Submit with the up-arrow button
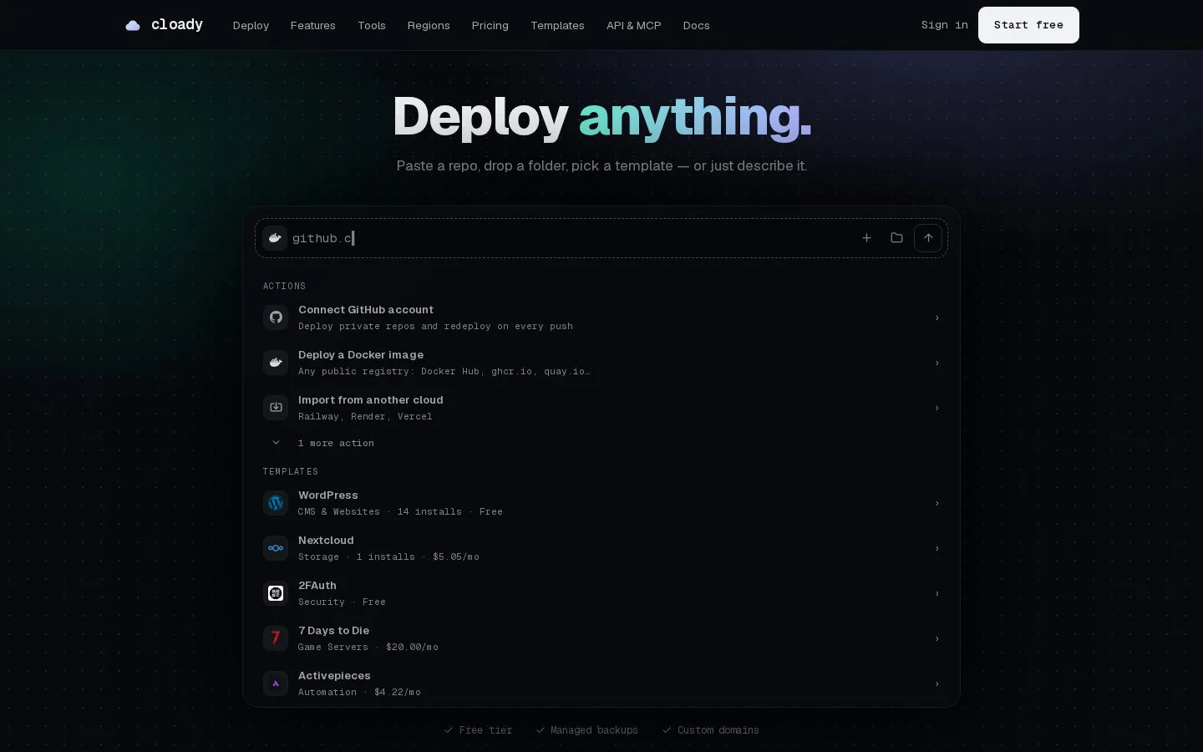1203x752 pixels. (928, 238)
